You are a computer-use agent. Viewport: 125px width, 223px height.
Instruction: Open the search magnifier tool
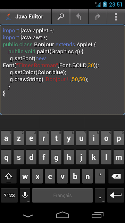[x=61, y=17]
